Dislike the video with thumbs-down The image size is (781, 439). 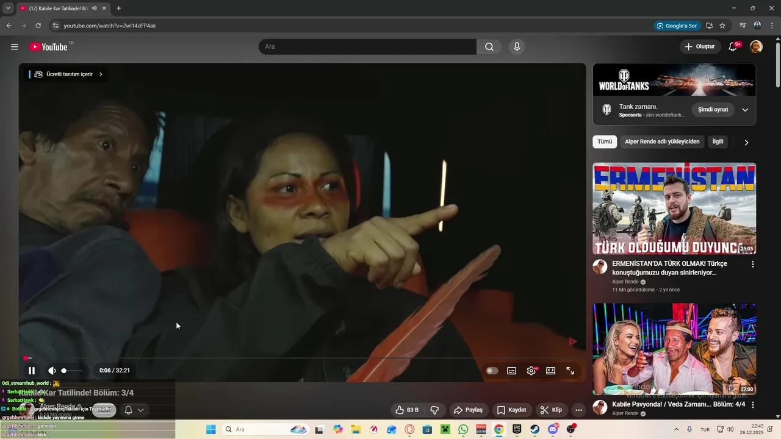[x=435, y=410]
